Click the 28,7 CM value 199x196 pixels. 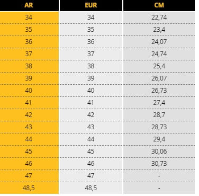click(x=159, y=115)
